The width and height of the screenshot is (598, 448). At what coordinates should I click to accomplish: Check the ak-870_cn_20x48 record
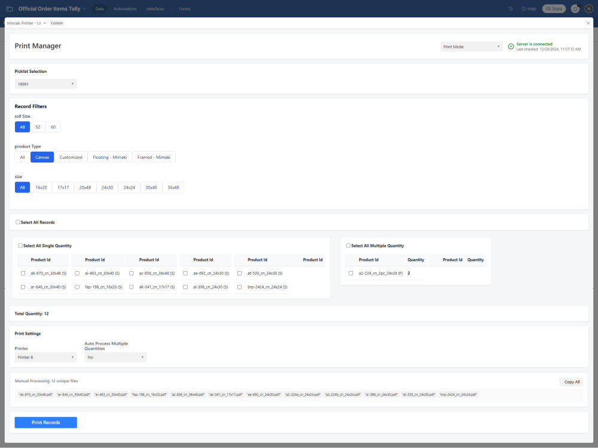pos(23,273)
